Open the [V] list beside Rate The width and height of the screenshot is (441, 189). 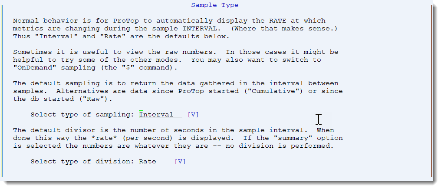(x=180, y=162)
